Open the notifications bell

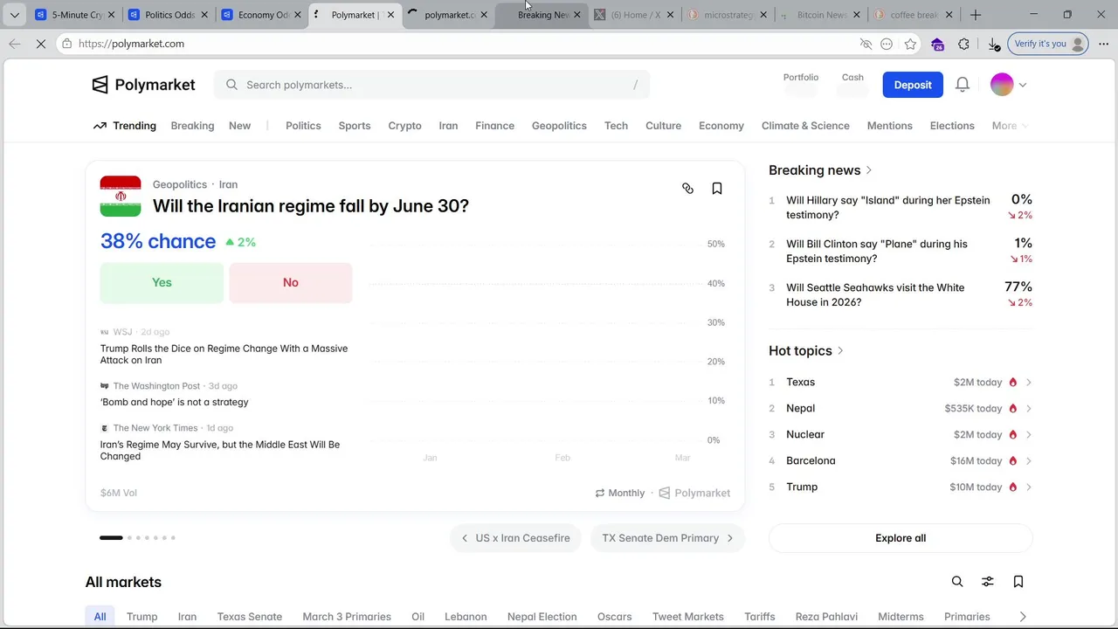tap(963, 85)
